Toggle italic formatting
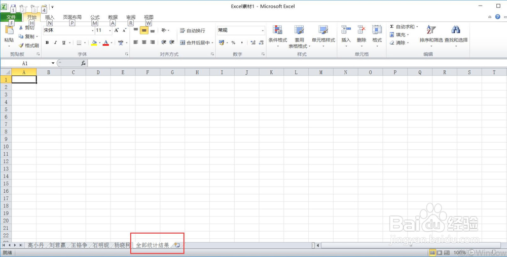 (x=55, y=42)
